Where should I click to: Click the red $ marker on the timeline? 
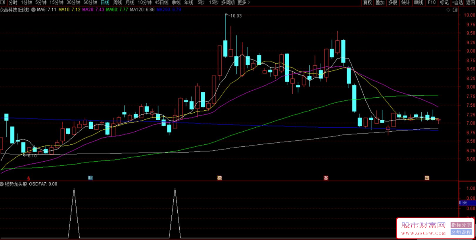[x=28, y=178]
